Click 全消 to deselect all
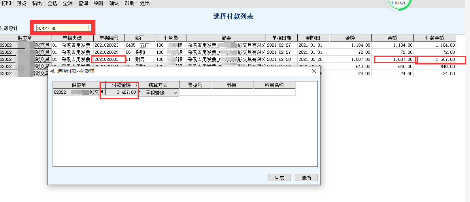This screenshot has width=470, height=202. [68, 4]
